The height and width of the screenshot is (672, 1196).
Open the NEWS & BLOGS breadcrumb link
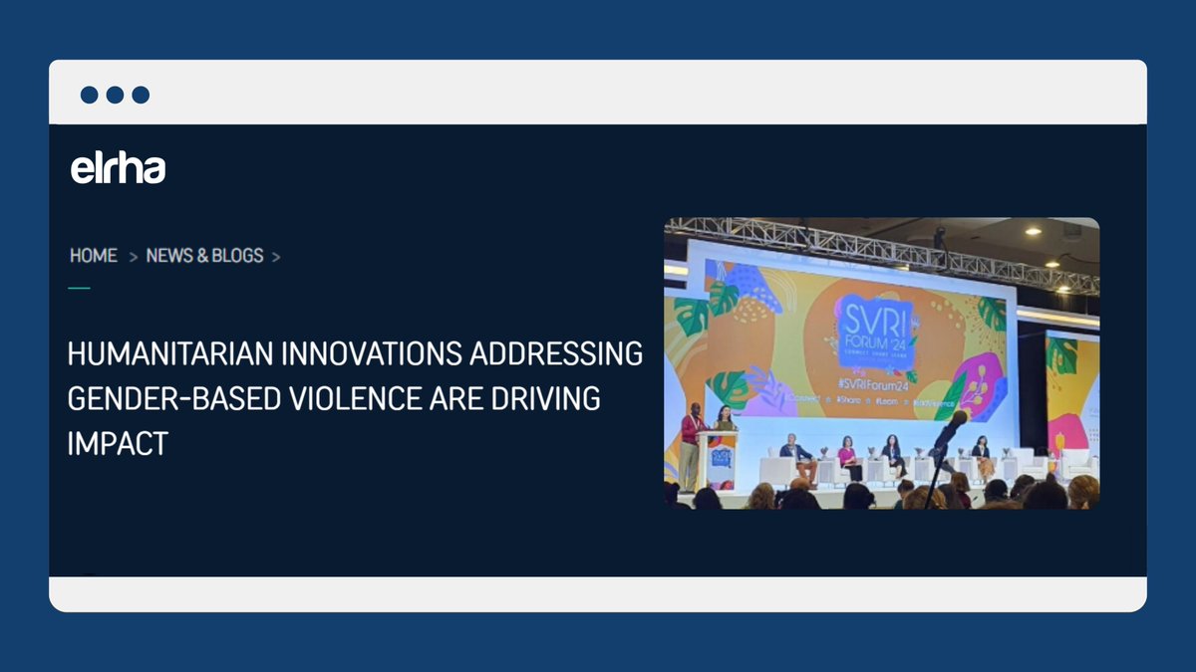[204, 256]
